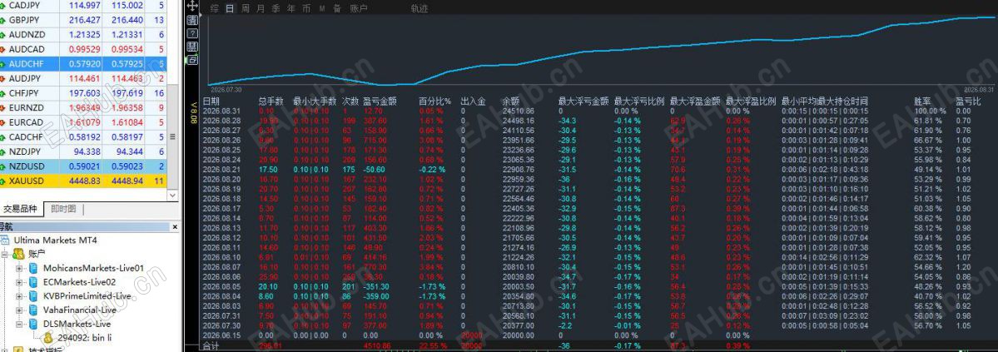This screenshot has width=998, height=352.
Task: Click the arrow icon beside NZDJPY
Action: click(x=3, y=152)
